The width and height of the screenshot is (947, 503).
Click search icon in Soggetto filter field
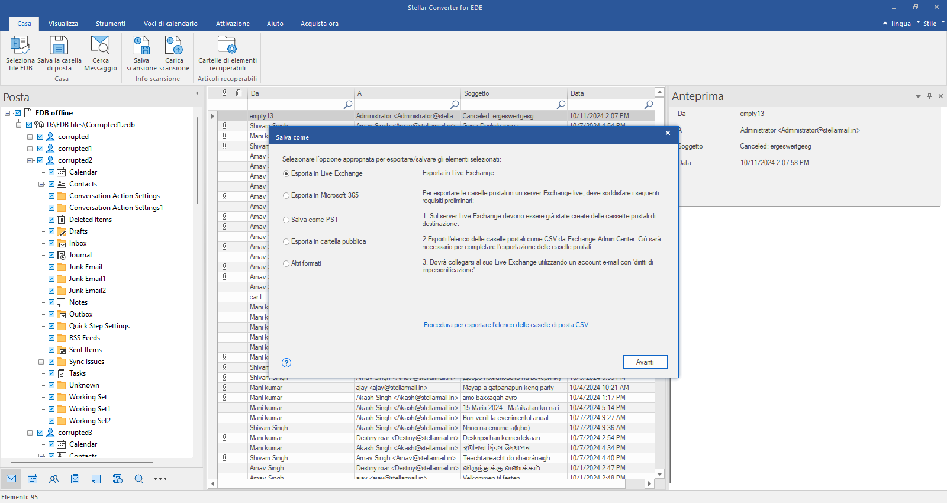[561, 104]
